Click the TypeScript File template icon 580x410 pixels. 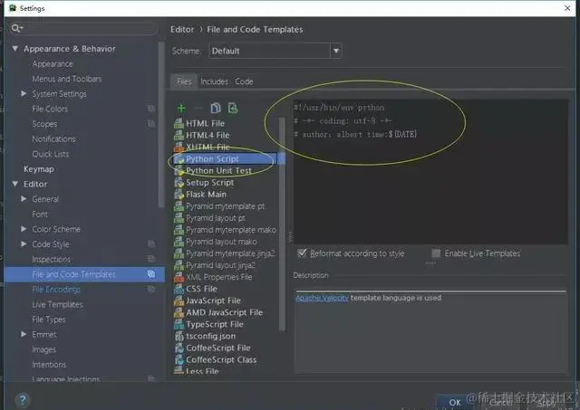pos(179,324)
